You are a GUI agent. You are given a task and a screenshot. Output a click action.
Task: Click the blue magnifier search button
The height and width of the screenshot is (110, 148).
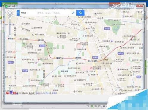(x=80, y=13)
